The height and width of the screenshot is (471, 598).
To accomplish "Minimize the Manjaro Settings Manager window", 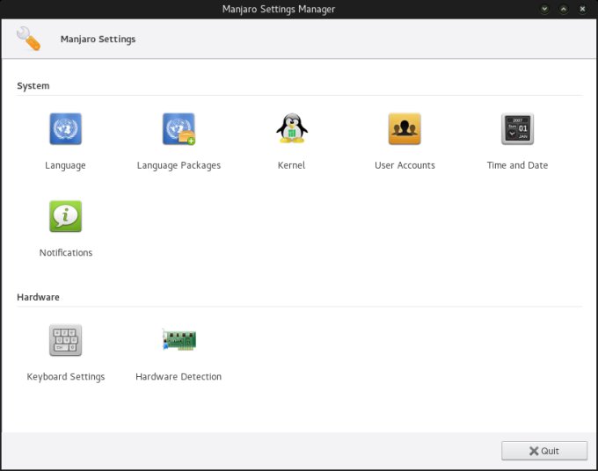I will [x=544, y=9].
